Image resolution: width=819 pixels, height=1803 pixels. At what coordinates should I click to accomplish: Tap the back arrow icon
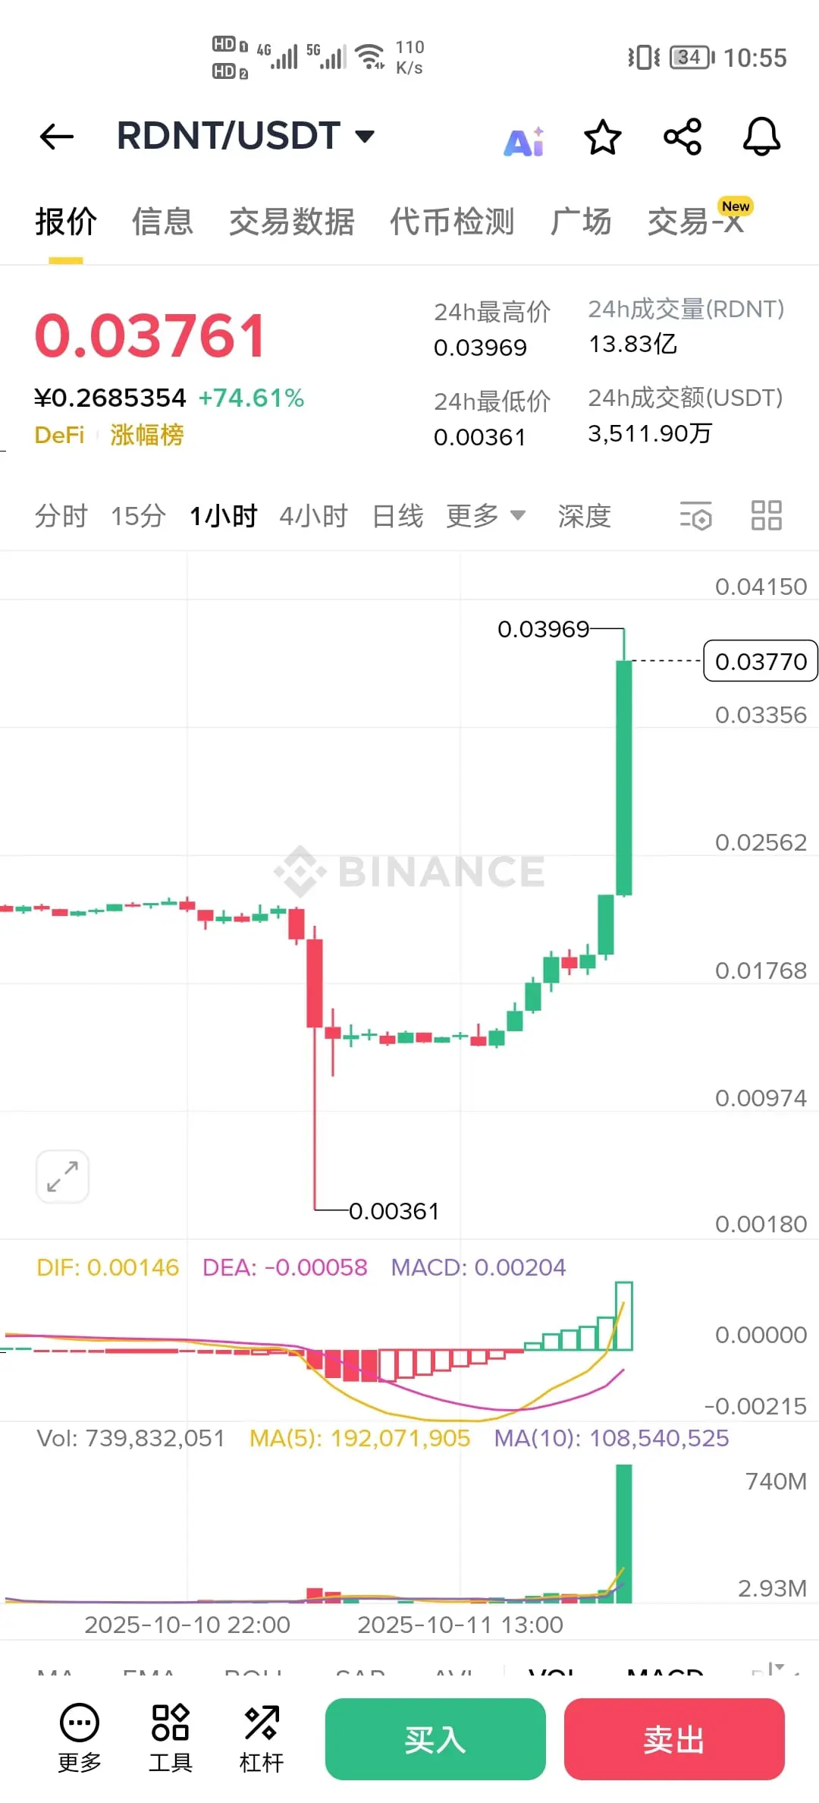click(x=57, y=137)
